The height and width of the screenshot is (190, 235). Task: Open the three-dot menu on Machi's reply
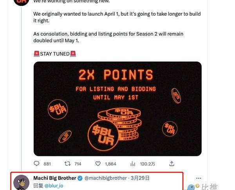point(199,178)
